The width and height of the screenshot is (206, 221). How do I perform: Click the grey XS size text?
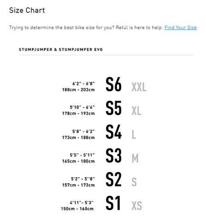[x=137, y=206]
